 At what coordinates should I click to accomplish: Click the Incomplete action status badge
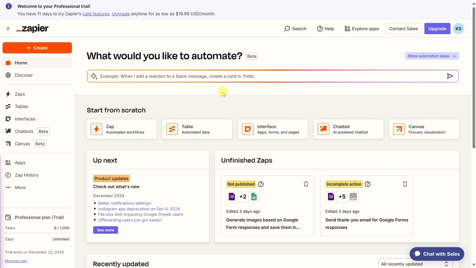pyautogui.click(x=344, y=184)
